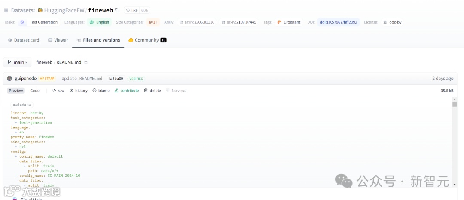Like the fineweb dataset
464x200 pixels.
(132, 10)
